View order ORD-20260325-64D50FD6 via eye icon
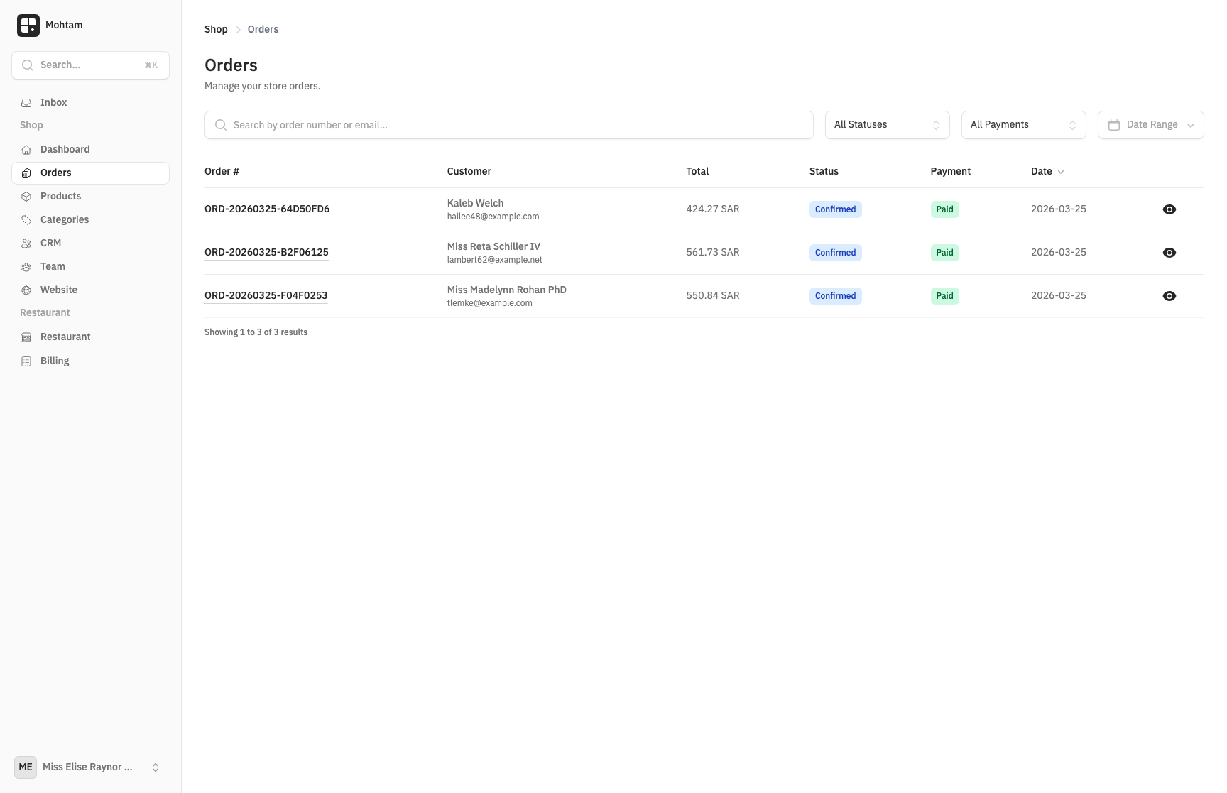The height and width of the screenshot is (793, 1227). (1169, 209)
